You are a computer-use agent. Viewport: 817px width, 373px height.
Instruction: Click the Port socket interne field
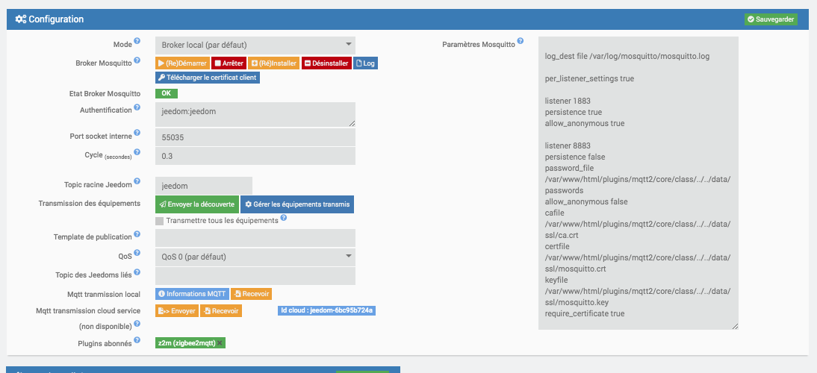click(x=255, y=137)
